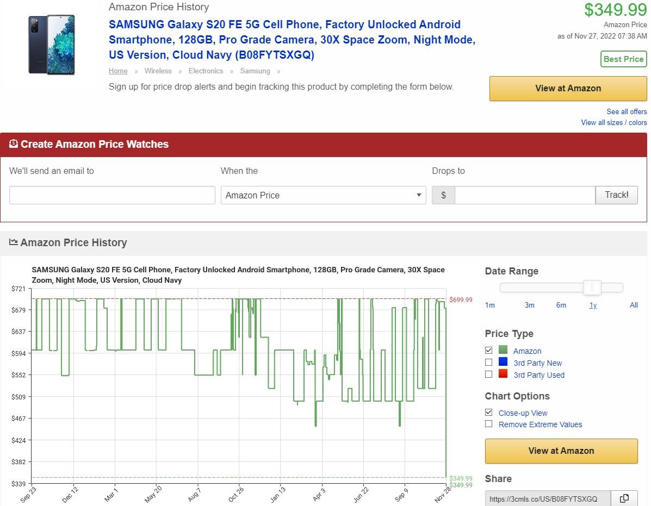This screenshot has width=651, height=506.
Task: Click the red 3rd Party Used swatch
Action: pyautogui.click(x=503, y=374)
